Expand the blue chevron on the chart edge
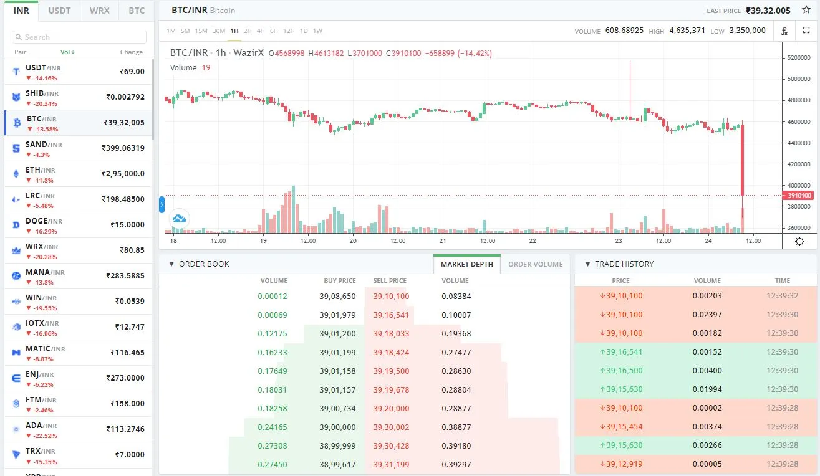The height and width of the screenshot is (476, 820). [162, 204]
